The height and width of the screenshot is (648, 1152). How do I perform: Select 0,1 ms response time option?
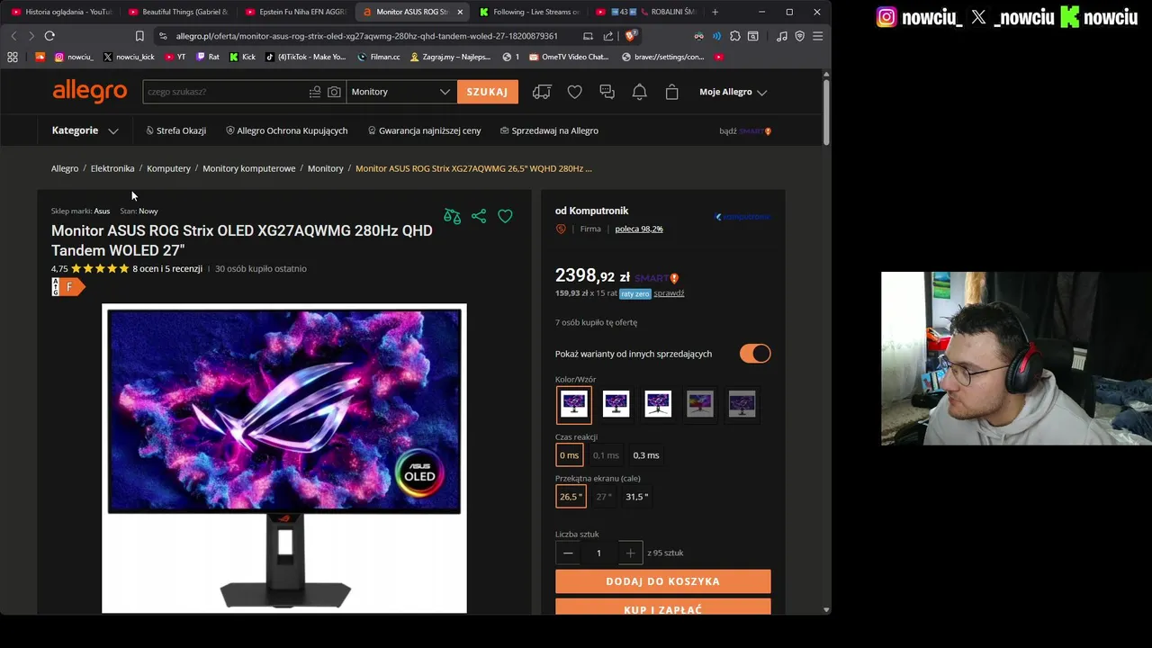tap(606, 455)
